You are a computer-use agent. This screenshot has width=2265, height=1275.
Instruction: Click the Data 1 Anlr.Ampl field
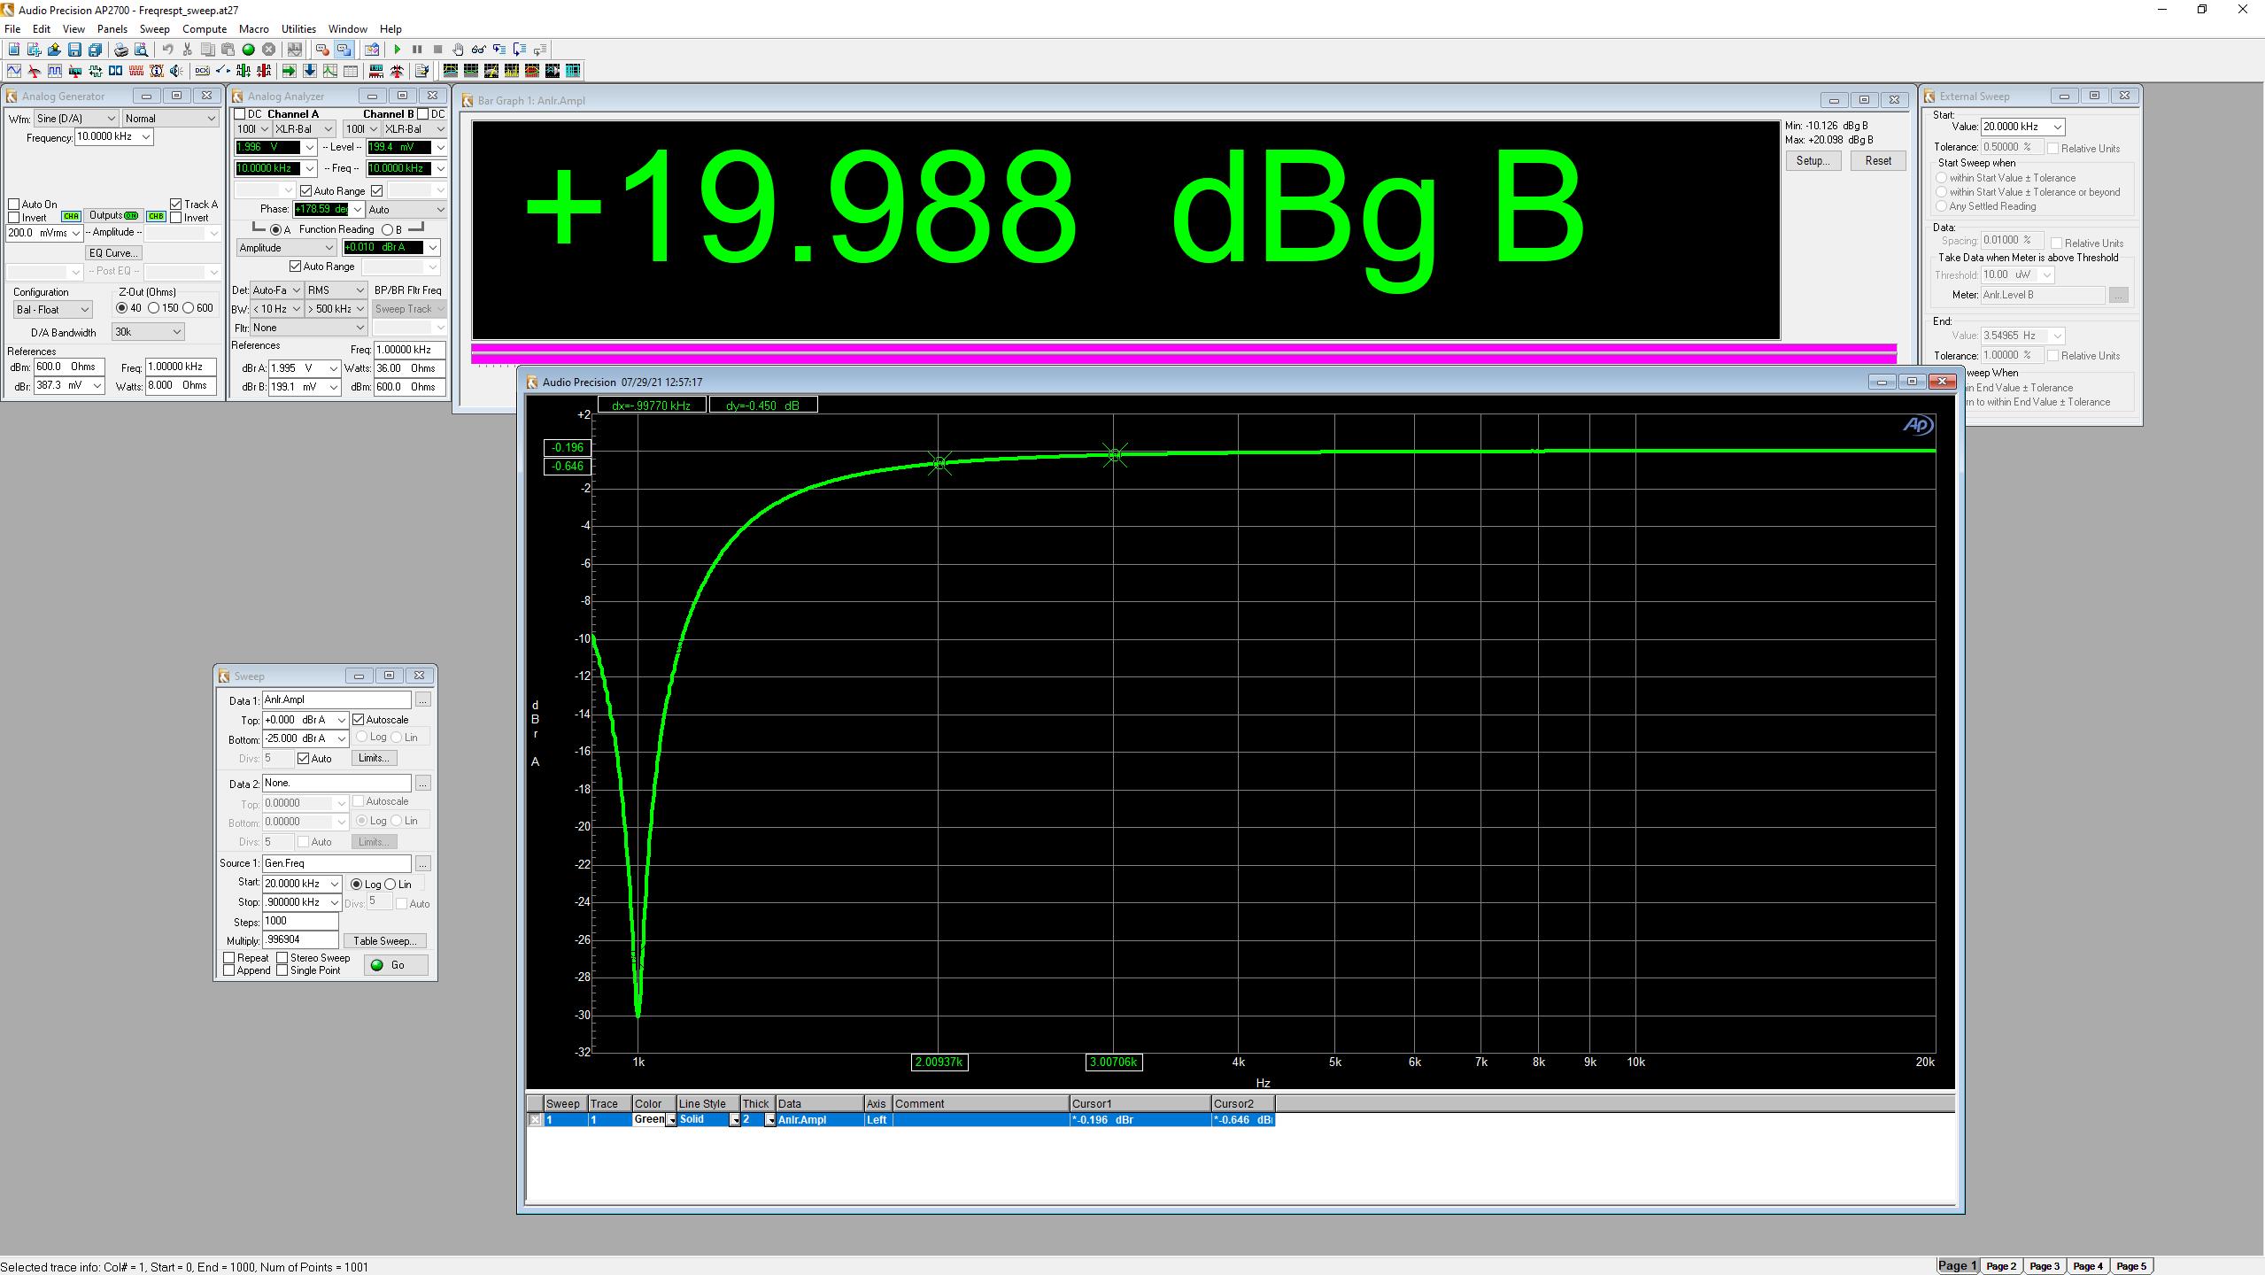336,699
